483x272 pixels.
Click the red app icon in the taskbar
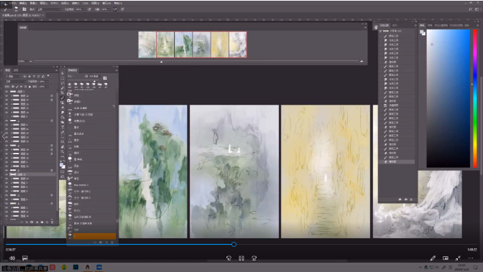point(52,267)
